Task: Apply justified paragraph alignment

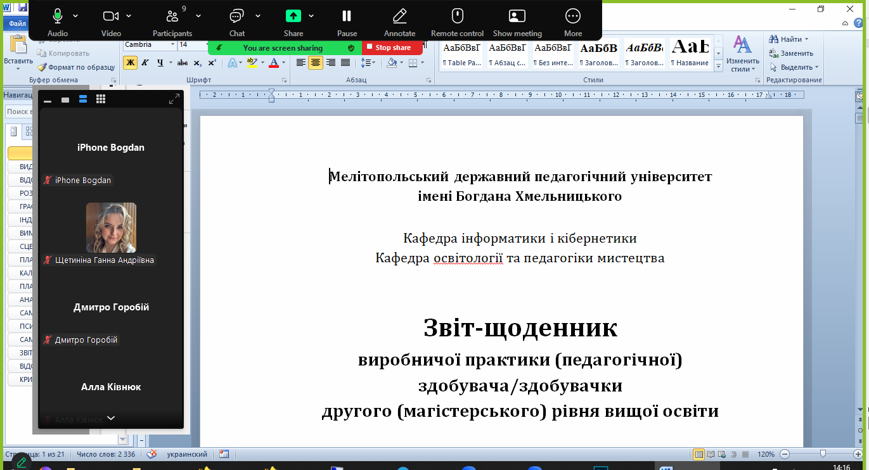Action: coord(345,62)
